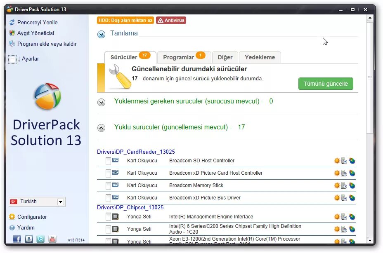
Task: Click the HDD: Boş alan miktarı az warning
Action: point(125,20)
